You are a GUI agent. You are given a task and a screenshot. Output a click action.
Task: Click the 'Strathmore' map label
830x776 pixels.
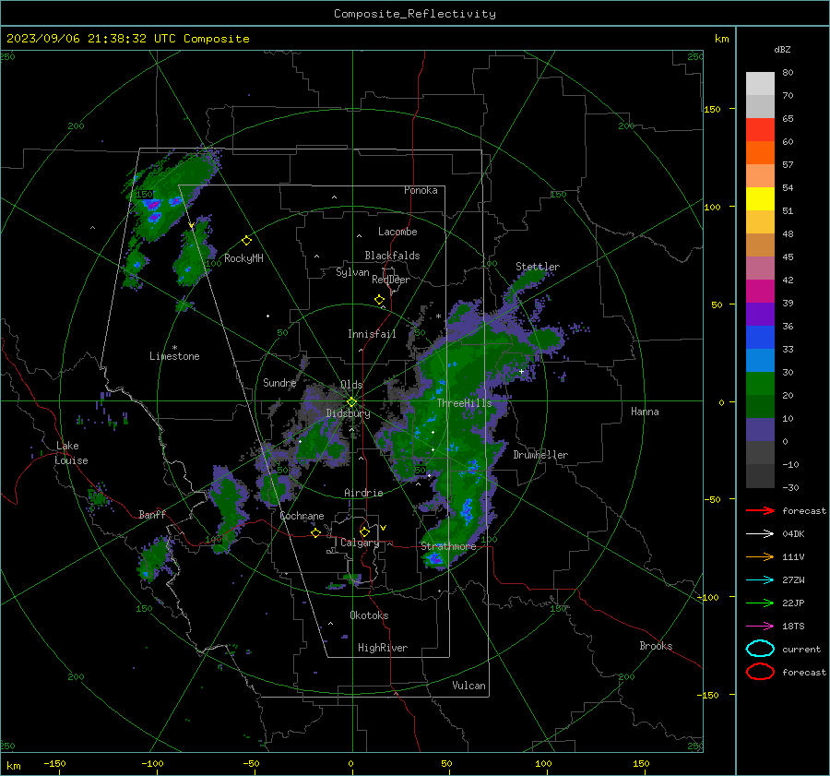tap(448, 546)
